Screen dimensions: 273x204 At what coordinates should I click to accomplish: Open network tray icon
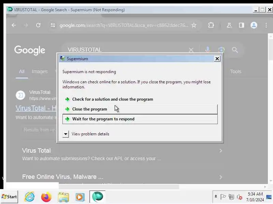(231, 197)
